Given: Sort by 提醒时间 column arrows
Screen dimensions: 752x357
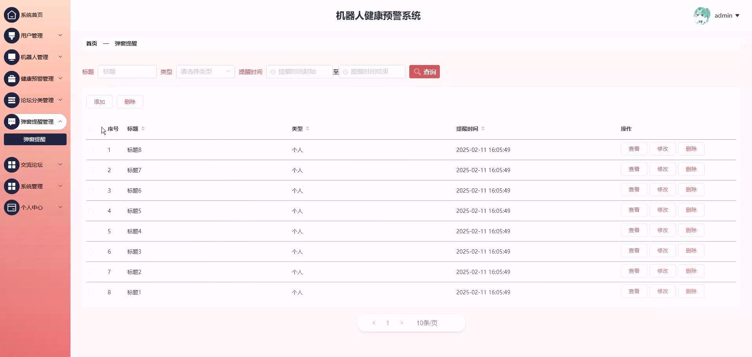Looking at the screenshot, I should point(483,129).
